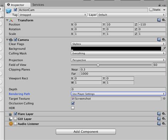Click the Position Y field
The image size is (168, 140).
pos(120,24)
